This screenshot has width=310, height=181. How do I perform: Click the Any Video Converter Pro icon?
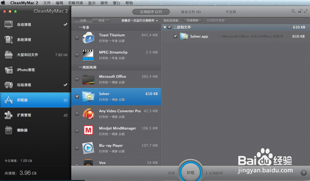pos(88,114)
